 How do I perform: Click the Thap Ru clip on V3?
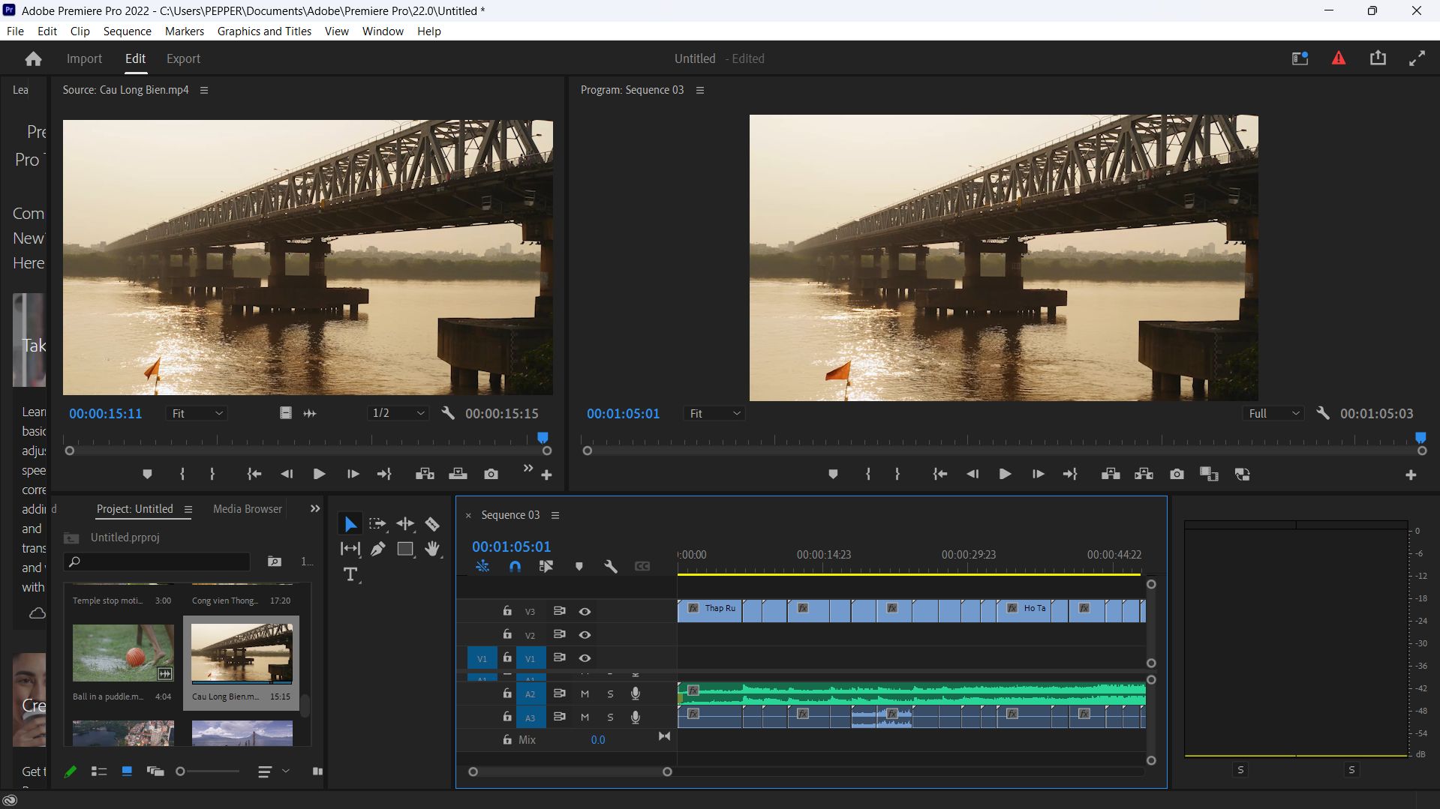710,610
